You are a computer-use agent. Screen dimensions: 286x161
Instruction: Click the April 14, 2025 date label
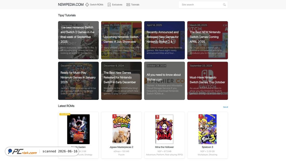[x=154, y=25]
